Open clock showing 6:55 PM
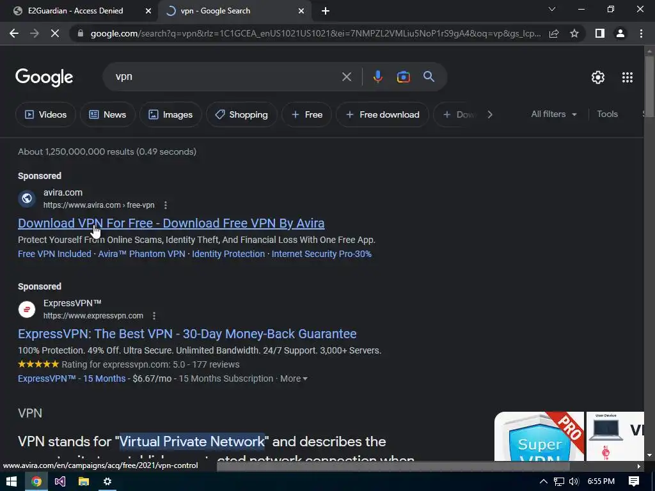 coord(601,481)
